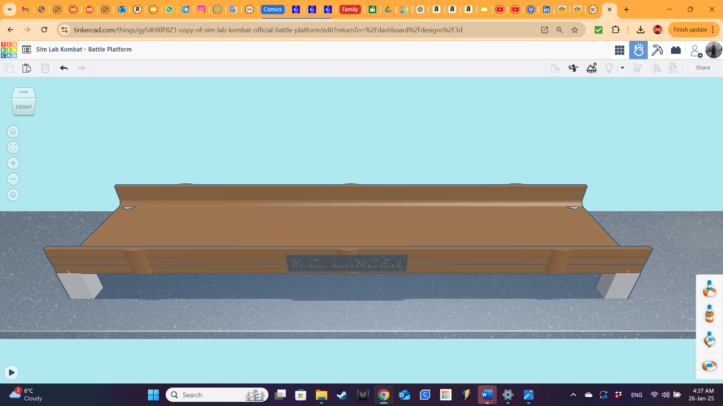Select the Sim Lab mode icon
The width and height of the screenshot is (723, 406).
[638, 50]
